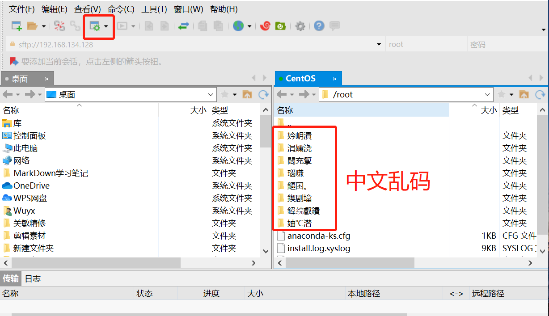Image resolution: width=549 pixels, height=316 pixels.
Task: Switch to the 日志 log tab
Action: [33, 278]
